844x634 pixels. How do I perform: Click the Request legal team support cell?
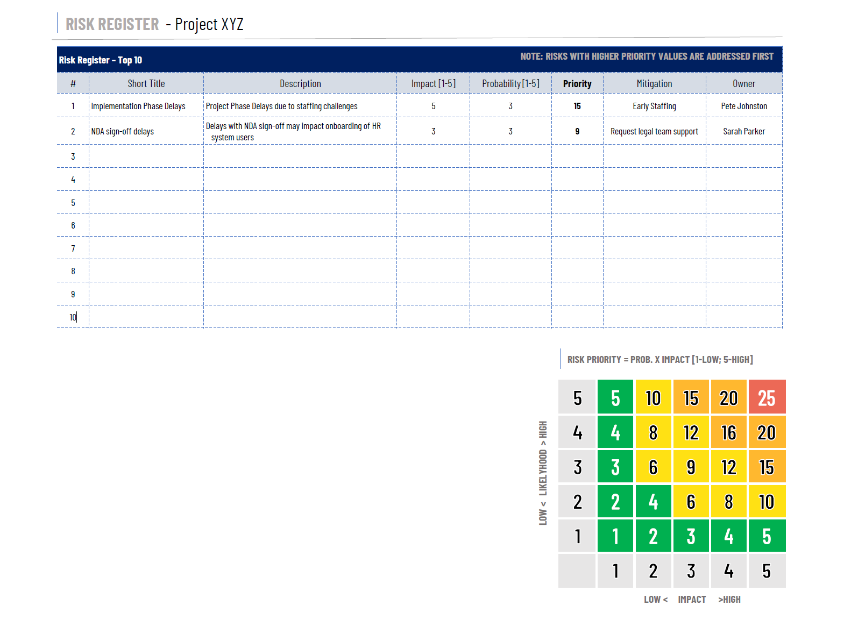[x=654, y=131]
